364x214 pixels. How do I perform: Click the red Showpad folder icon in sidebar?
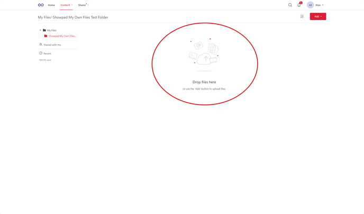[46, 36]
